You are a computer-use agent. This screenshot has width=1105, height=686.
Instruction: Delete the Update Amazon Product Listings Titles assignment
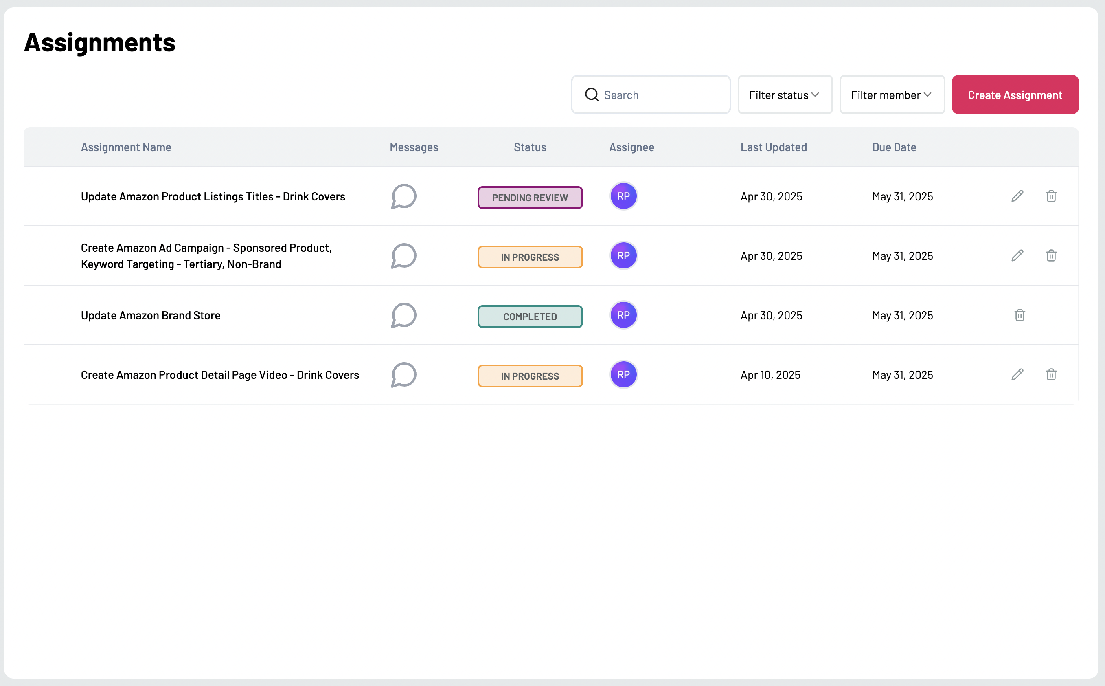[x=1051, y=196]
